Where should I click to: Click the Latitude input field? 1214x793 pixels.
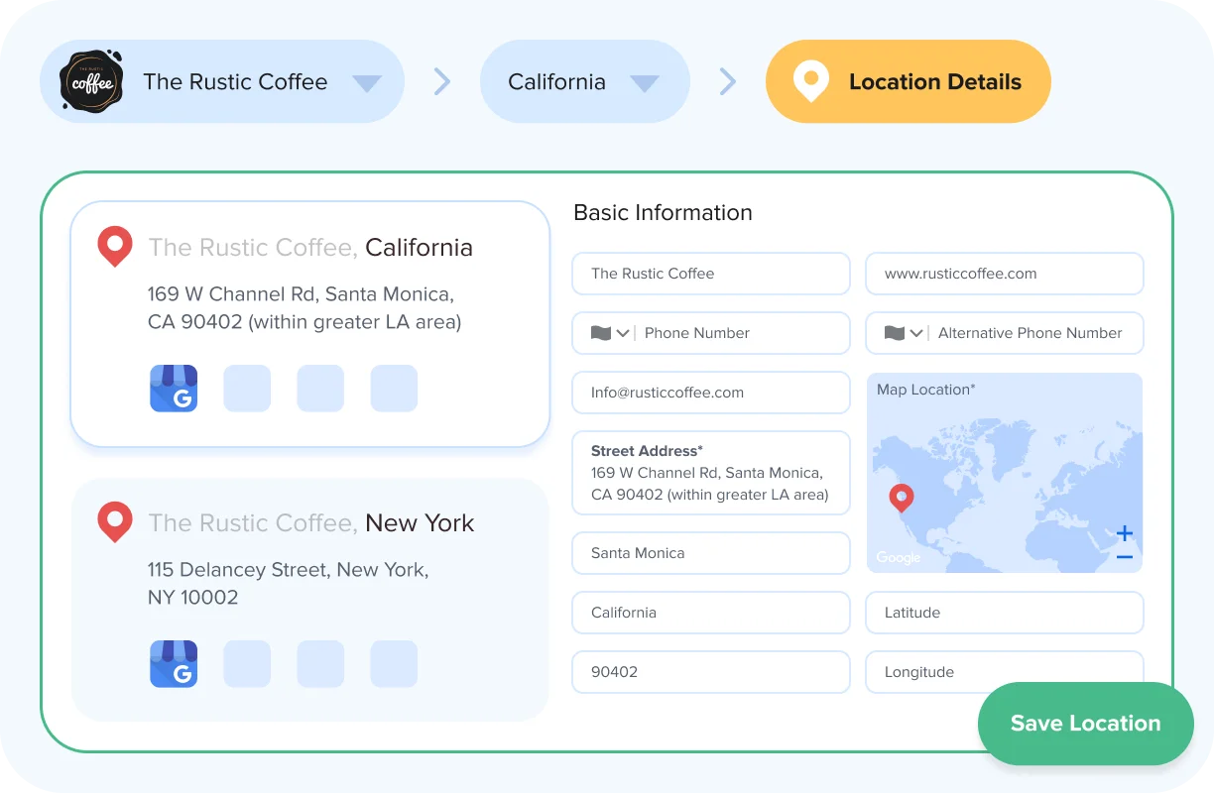tap(1004, 613)
